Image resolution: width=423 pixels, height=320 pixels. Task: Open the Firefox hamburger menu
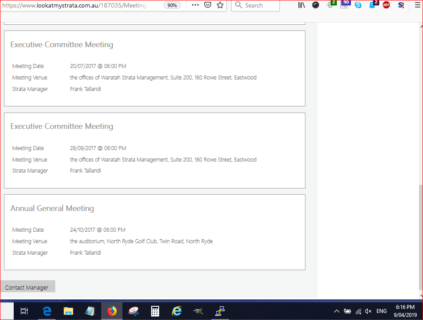coord(417,5)
